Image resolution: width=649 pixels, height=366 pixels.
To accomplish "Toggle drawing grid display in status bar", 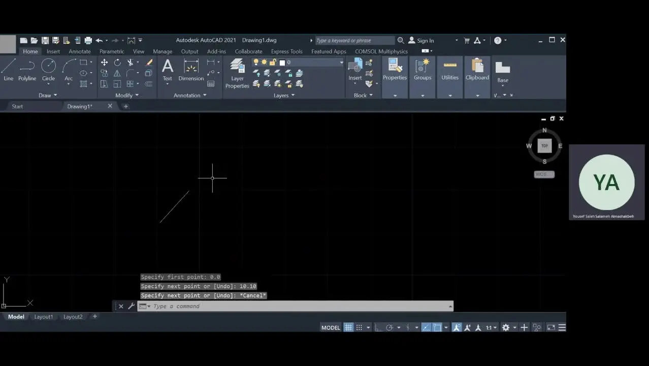I will [348, 327].
